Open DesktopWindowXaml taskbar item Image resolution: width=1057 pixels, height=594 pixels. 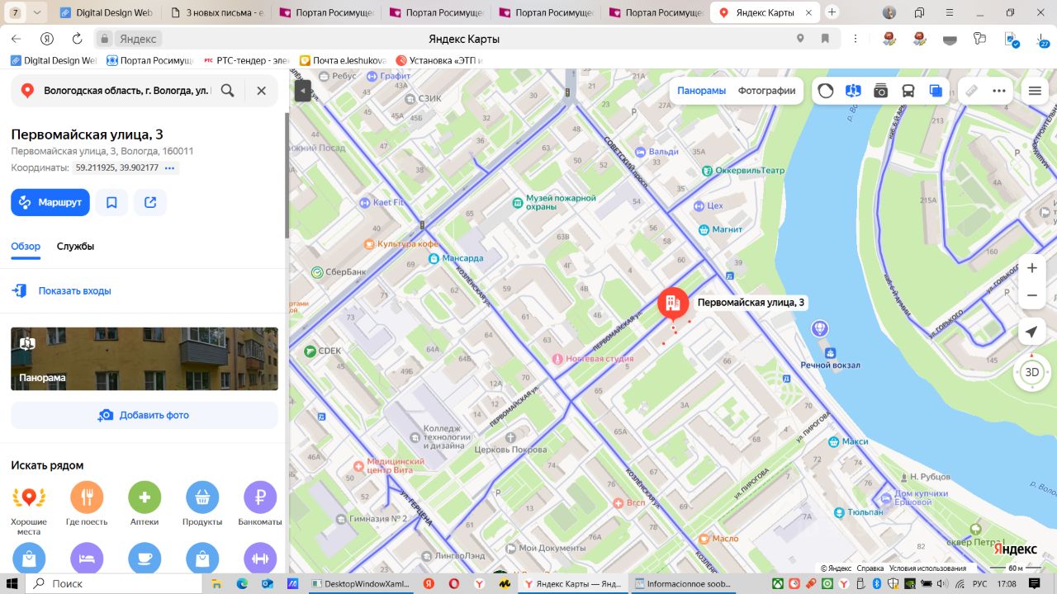[x=360, y=583]
